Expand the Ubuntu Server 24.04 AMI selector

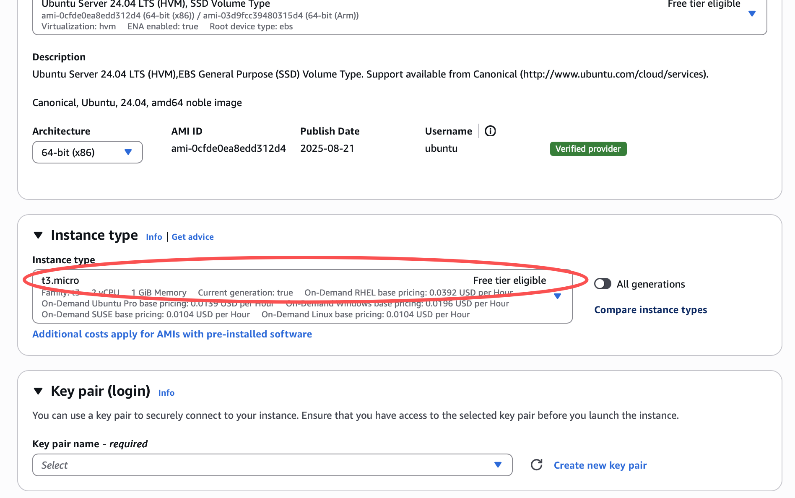point(752,14)
